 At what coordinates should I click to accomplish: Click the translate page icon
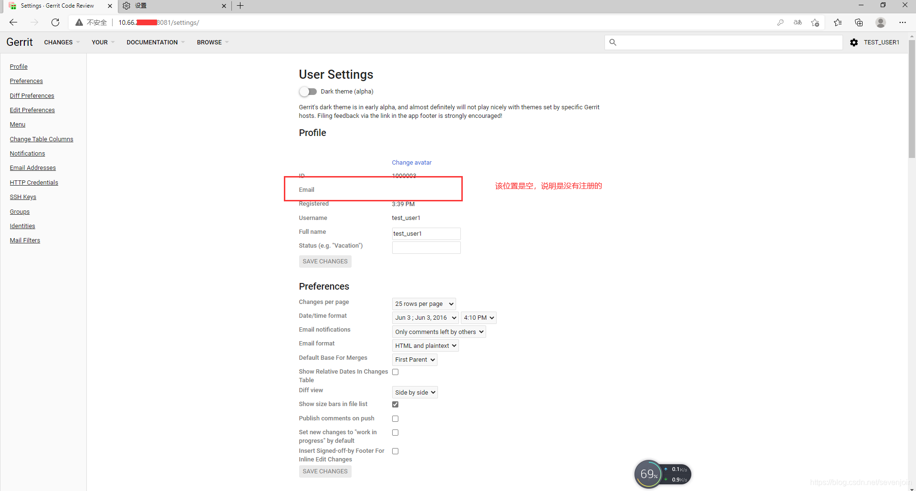tap(798, 22)
